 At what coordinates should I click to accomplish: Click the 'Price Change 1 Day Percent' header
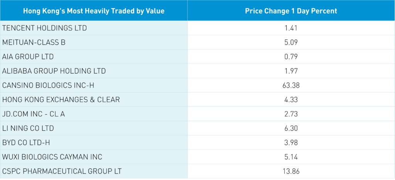tap(291, 11)
